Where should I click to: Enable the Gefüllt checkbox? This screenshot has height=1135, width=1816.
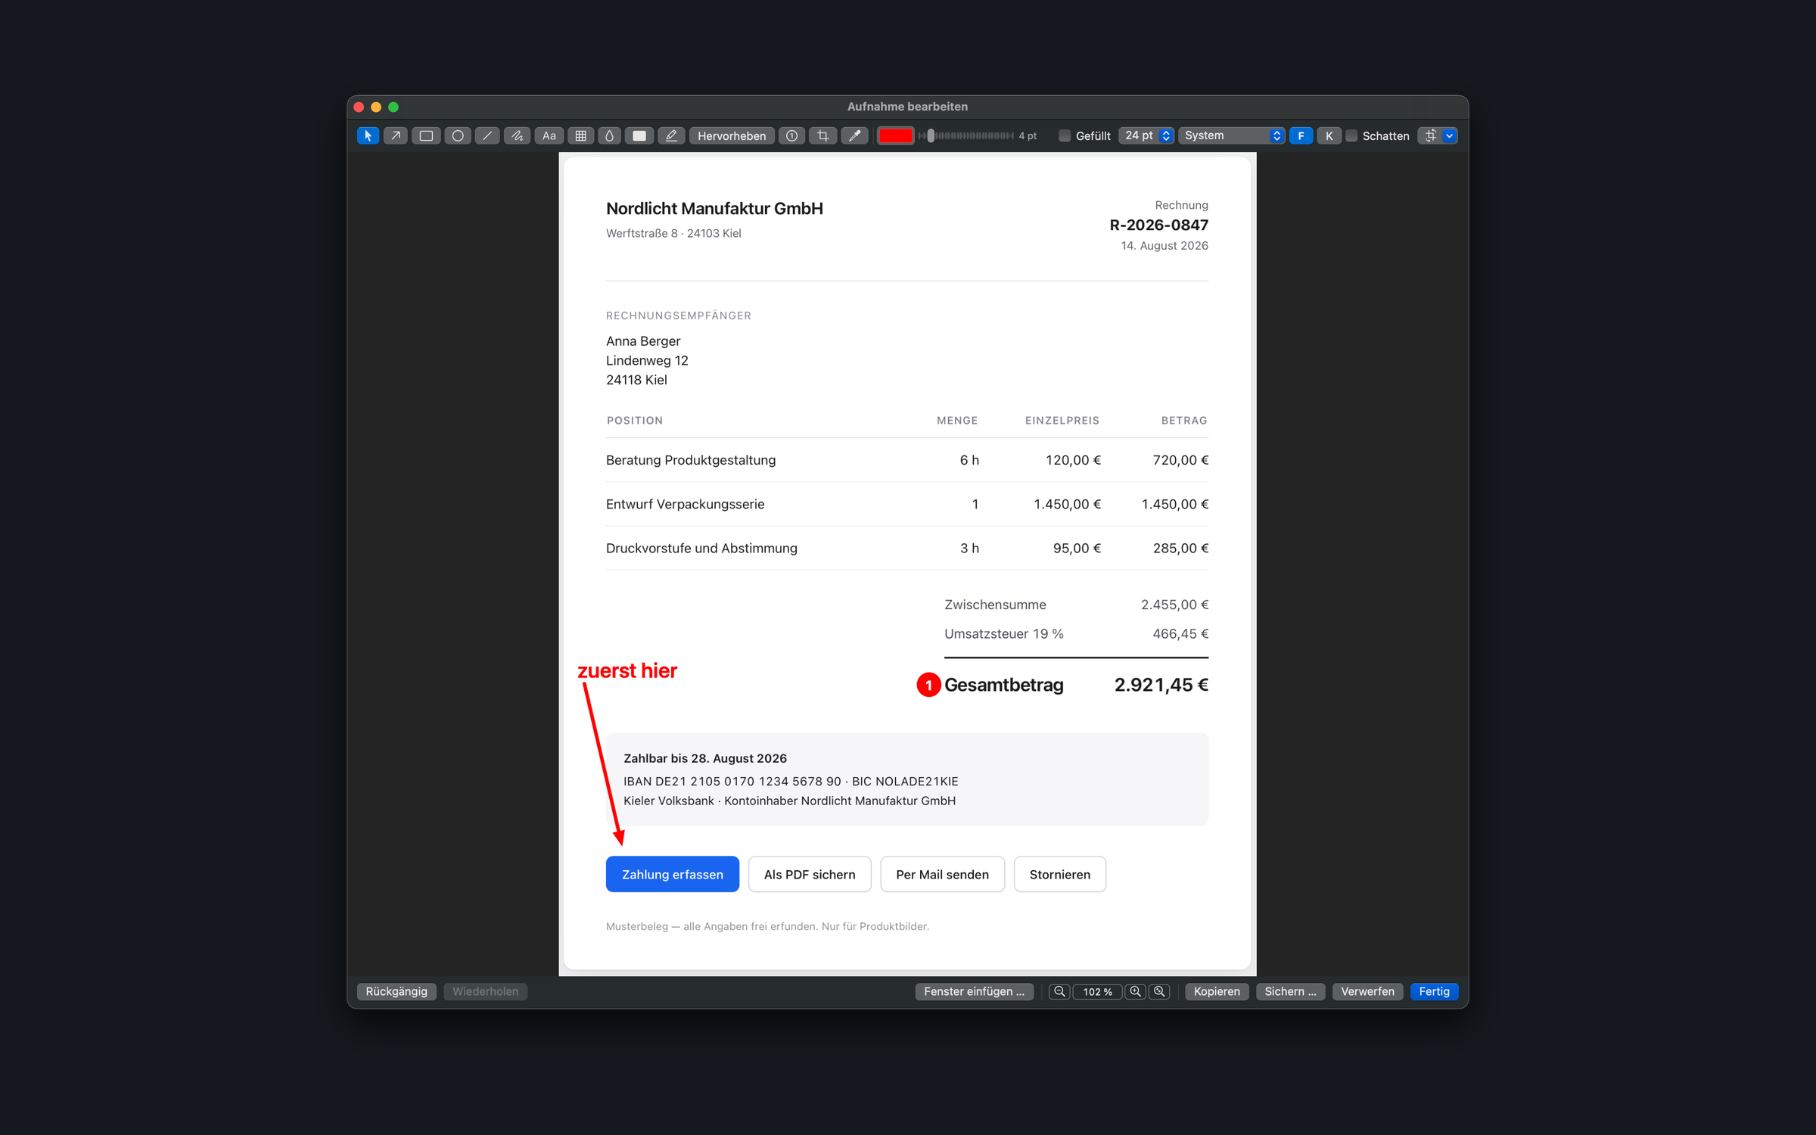pyautogui.click(x=1065, y=136)
